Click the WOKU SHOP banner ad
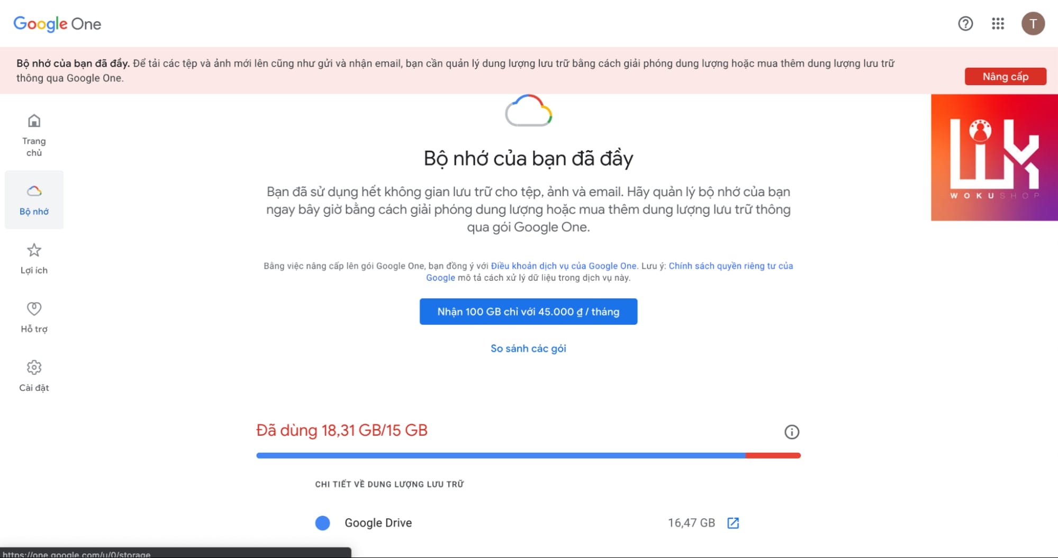 pos(994,157)
